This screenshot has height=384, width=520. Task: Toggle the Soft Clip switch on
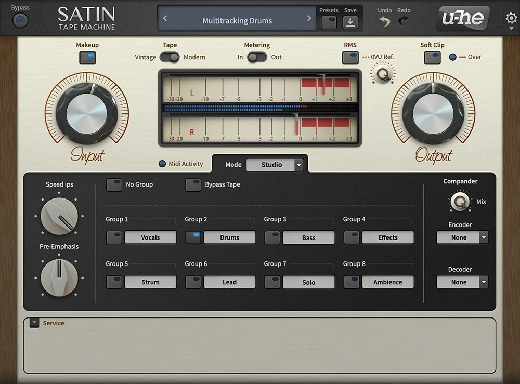[x=432, y=58]
